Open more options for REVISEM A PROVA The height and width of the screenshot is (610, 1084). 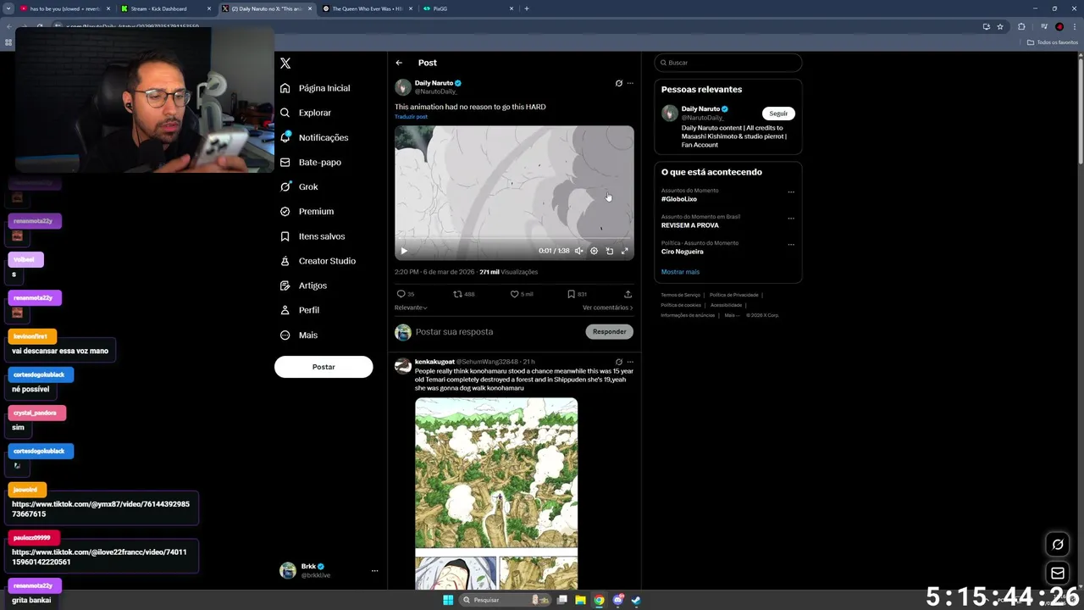791,218
